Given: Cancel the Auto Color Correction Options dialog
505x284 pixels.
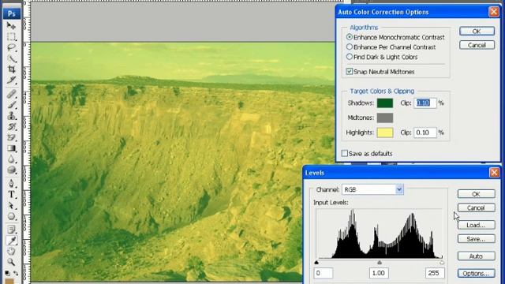Looking at the screenshot, I should tap(477, 45).
